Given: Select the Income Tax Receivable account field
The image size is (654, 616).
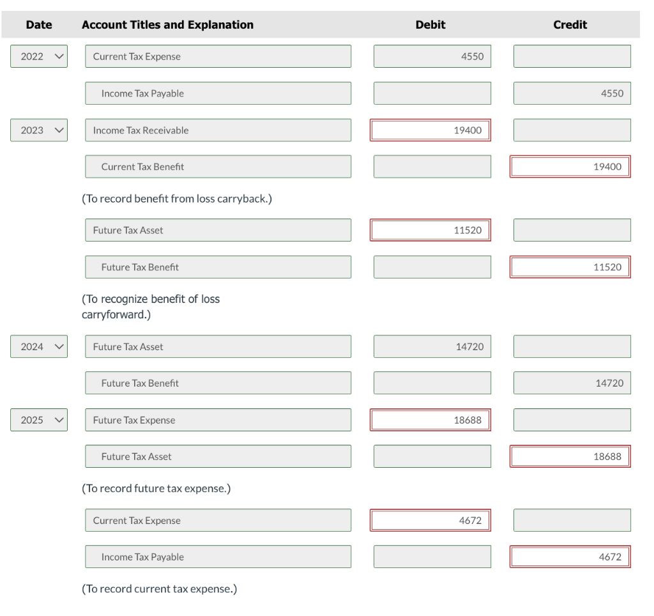Looking at the screenshot, I should [x=218, y=130].
